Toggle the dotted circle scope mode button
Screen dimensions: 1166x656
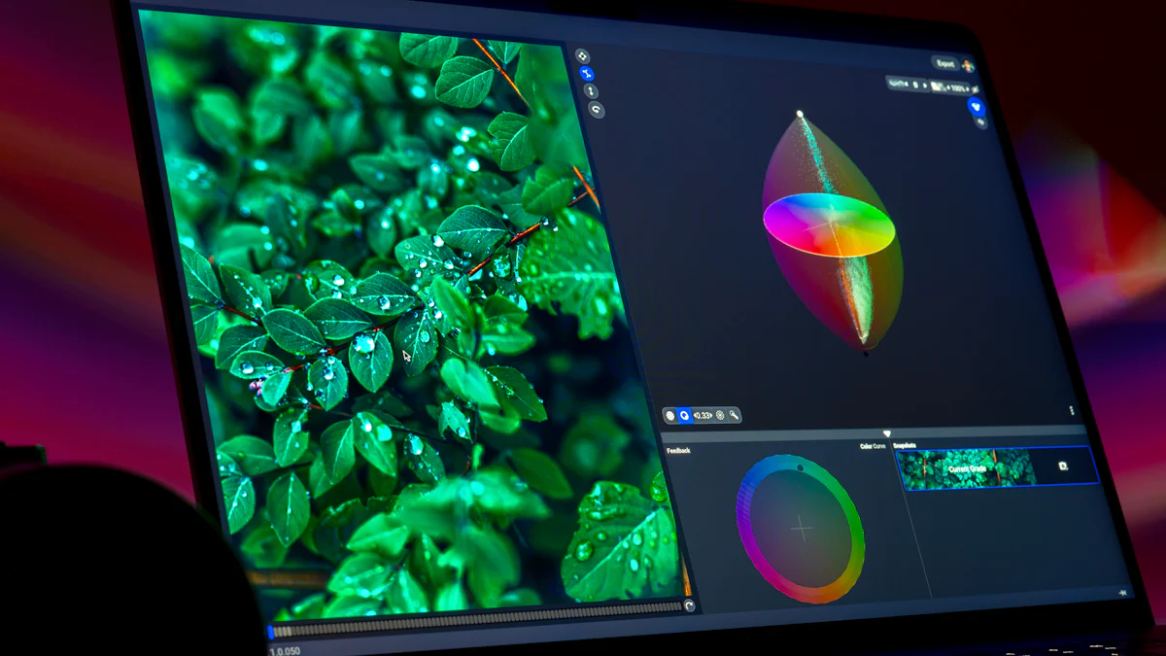tap(720, 415)
